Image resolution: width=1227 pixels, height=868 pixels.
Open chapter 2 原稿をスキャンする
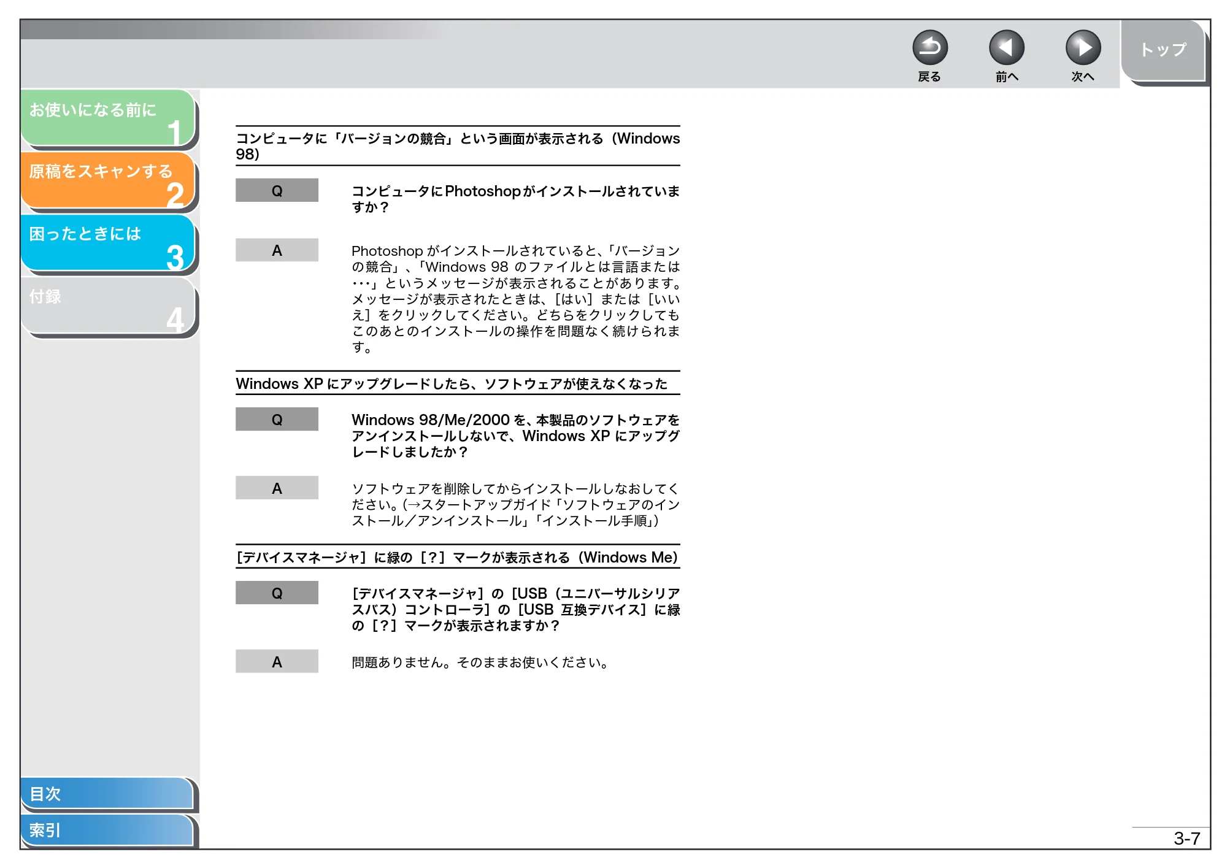tap(108, 180)
